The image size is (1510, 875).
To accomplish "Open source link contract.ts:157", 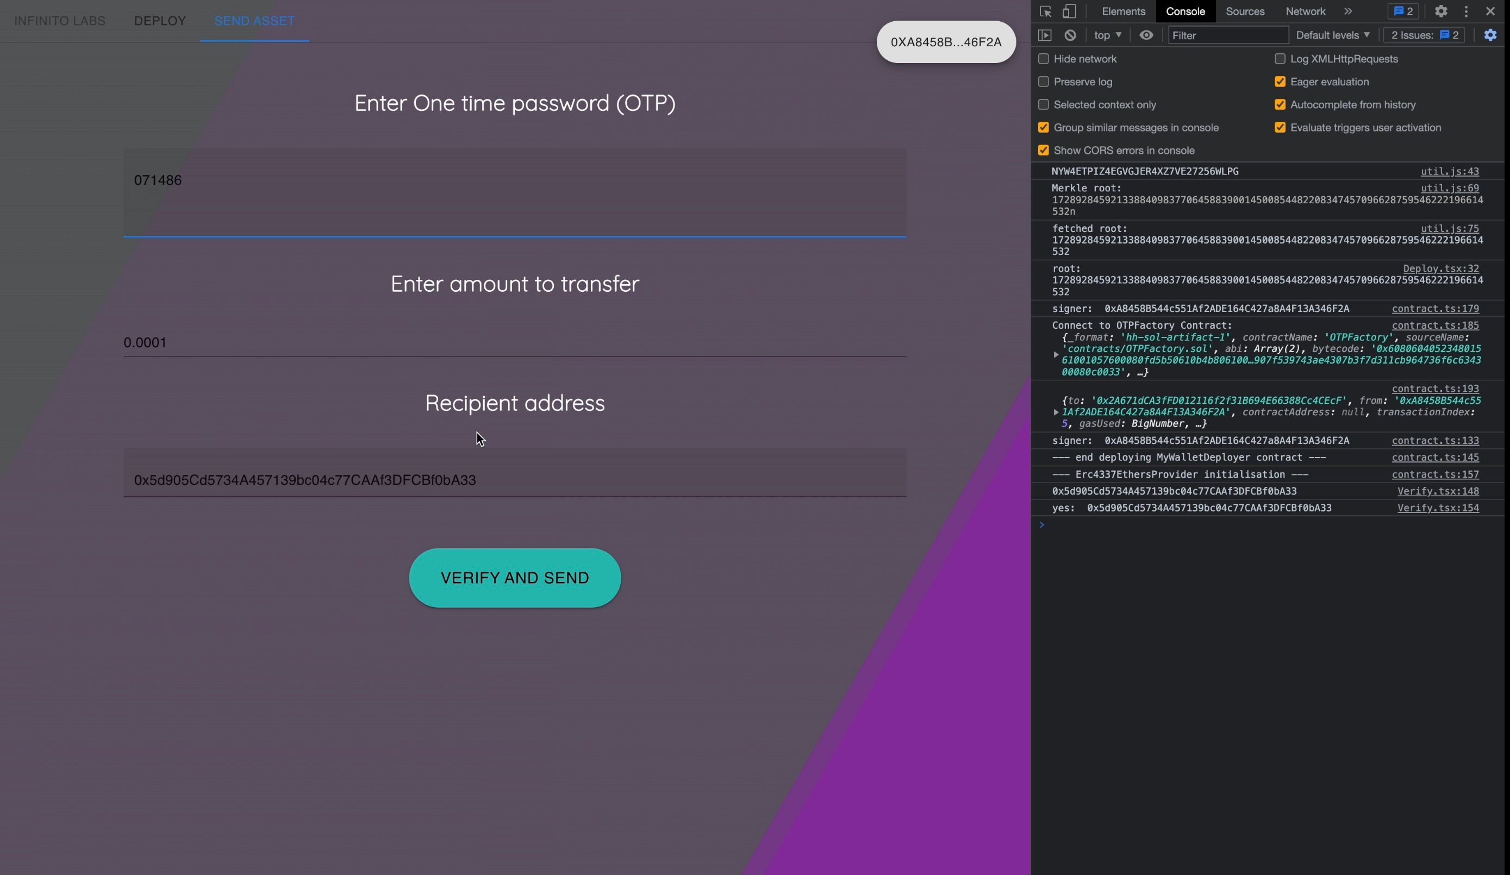I will click(x=1435, y=474).
